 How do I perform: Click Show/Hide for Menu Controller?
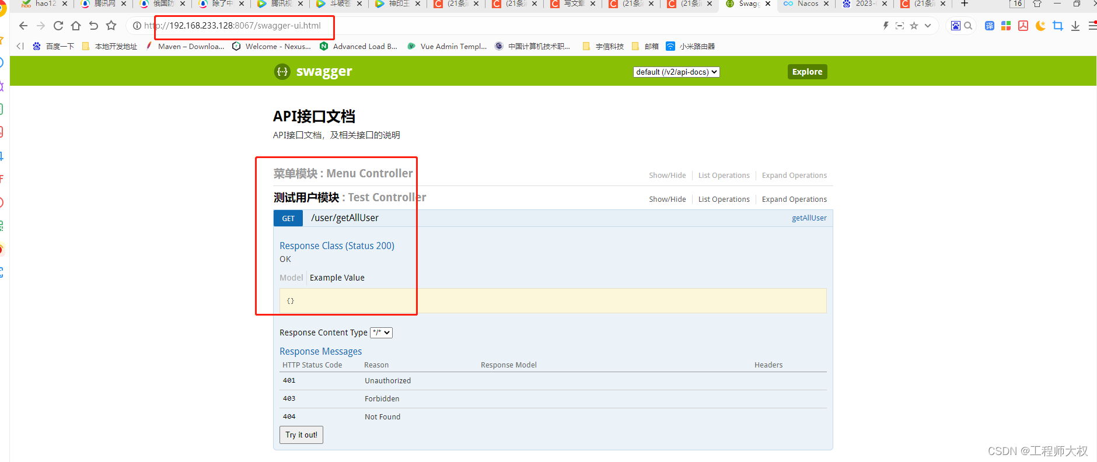point(668,175)
